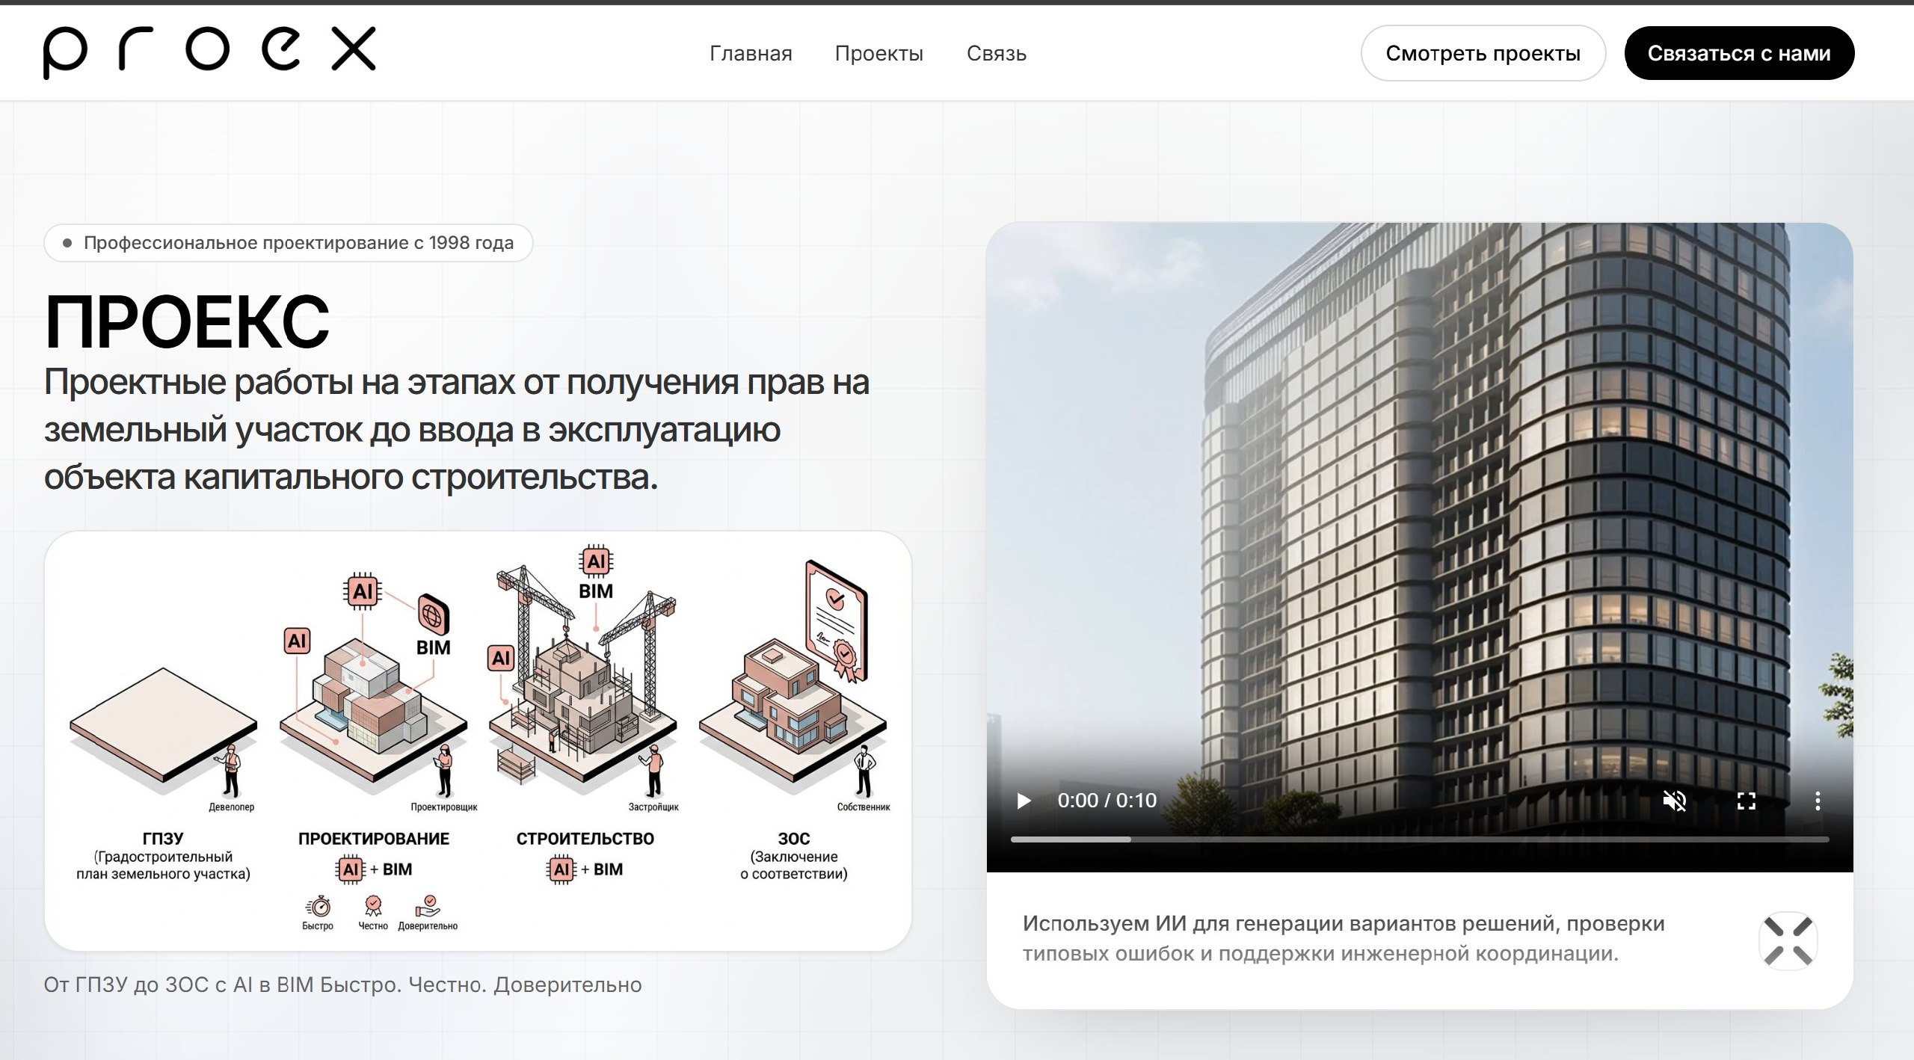Click the ЗОС certificate document icon

[837, 619]
